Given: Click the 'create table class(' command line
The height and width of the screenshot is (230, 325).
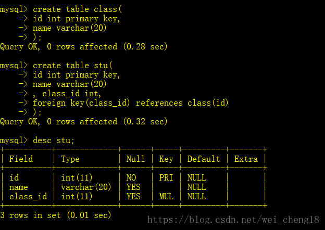Looking at the screenshot, I should click(78, 9).
